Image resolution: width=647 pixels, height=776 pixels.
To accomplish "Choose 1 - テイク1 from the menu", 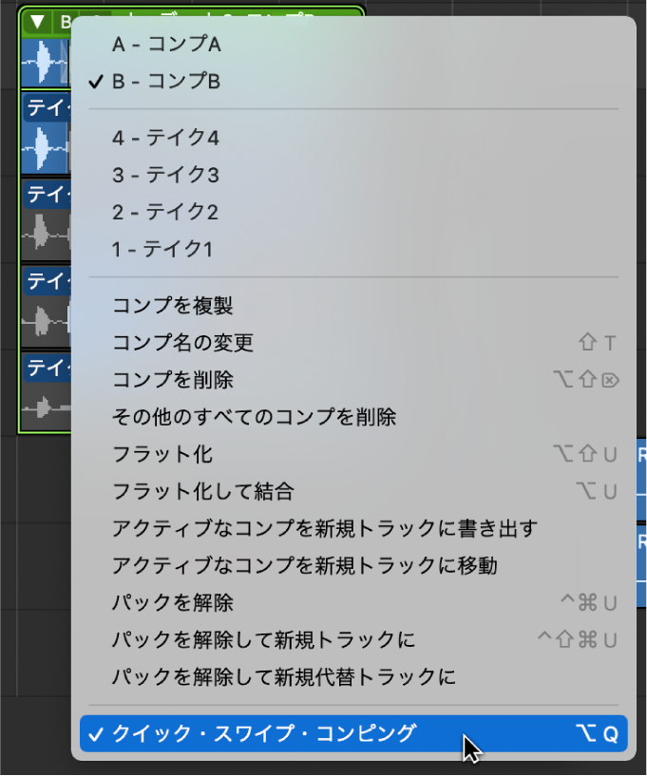I will click(353, 250).
